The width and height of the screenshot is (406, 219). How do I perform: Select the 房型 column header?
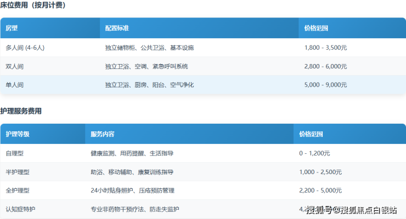point(12,28)
